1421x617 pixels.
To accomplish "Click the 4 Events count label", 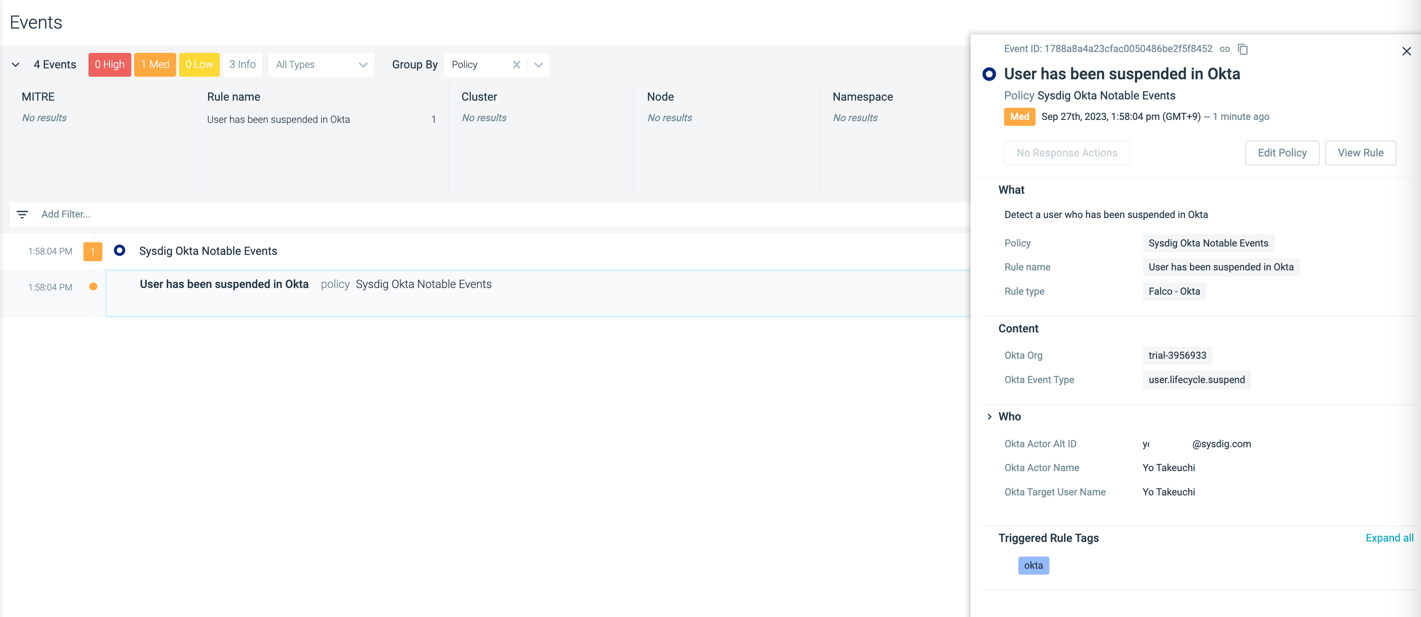I will coord(55,65).
